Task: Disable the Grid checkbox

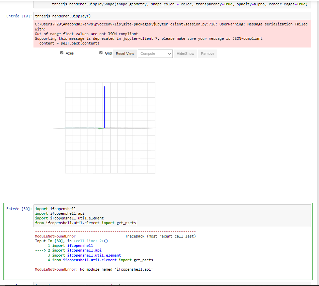Action: (101, 53)
